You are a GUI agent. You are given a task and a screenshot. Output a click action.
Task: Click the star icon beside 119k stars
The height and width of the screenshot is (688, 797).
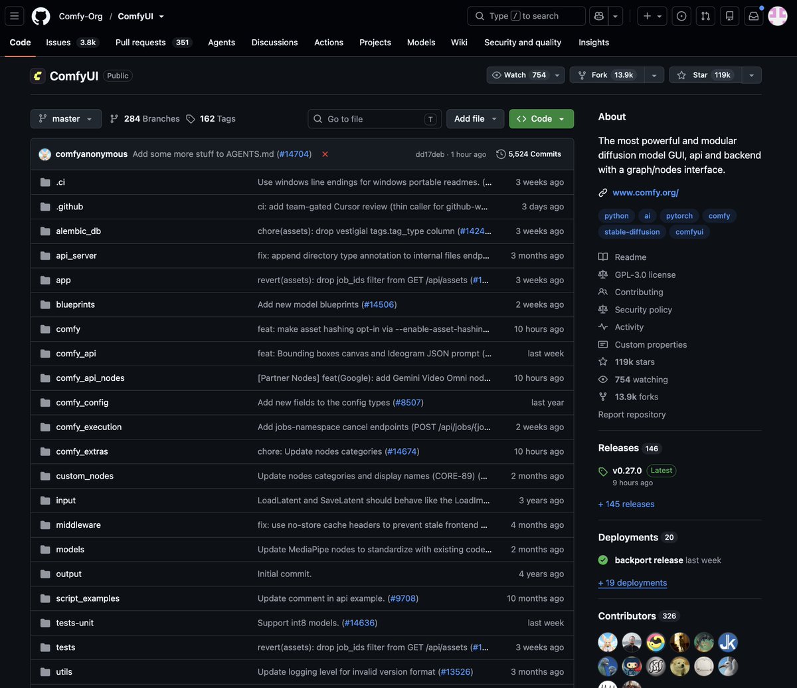(x=603, y=362)
